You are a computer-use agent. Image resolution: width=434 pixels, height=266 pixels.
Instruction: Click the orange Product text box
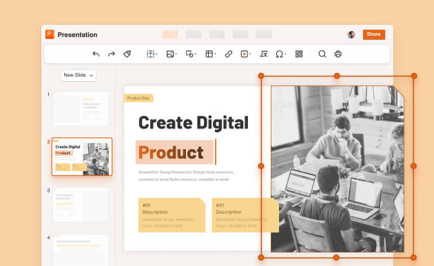[x=175, y=152]
